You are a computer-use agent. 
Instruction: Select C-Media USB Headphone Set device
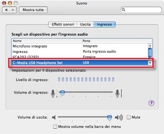coord(80,63)
